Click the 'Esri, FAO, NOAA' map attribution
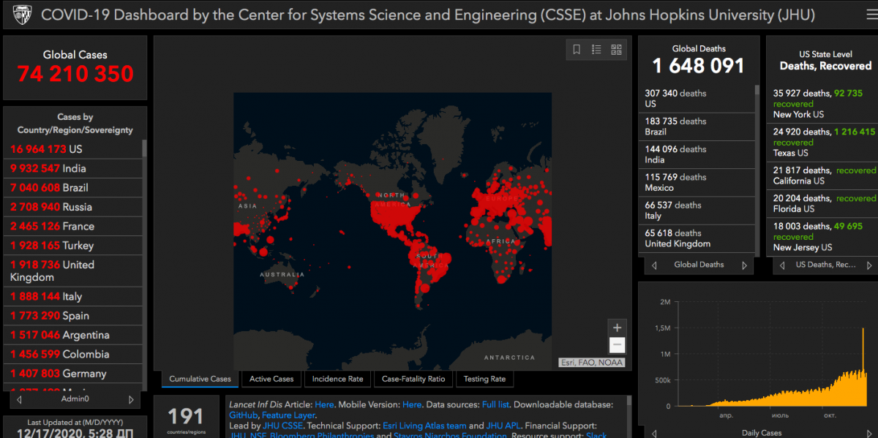This screenshot has height=438, width=878. pyautogui.click(x=593, y=362)
